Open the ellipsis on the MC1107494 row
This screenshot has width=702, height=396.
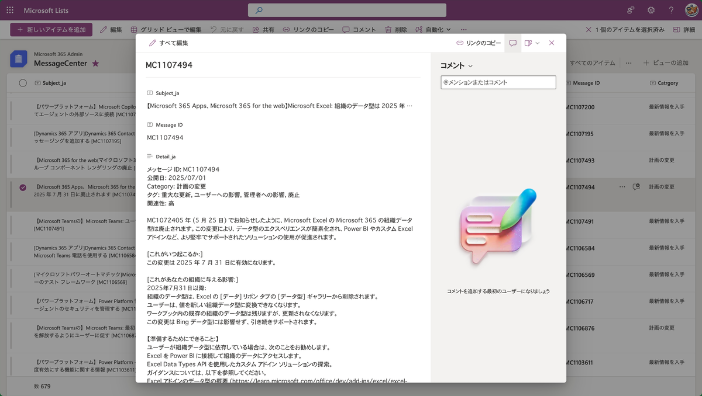[623, 187]
